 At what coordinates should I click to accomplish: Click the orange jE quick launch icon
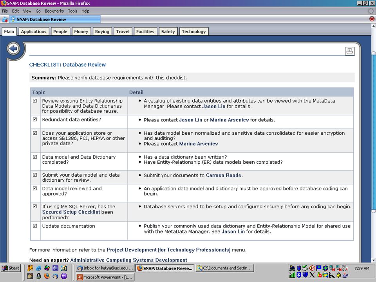(x=30, y=268)
